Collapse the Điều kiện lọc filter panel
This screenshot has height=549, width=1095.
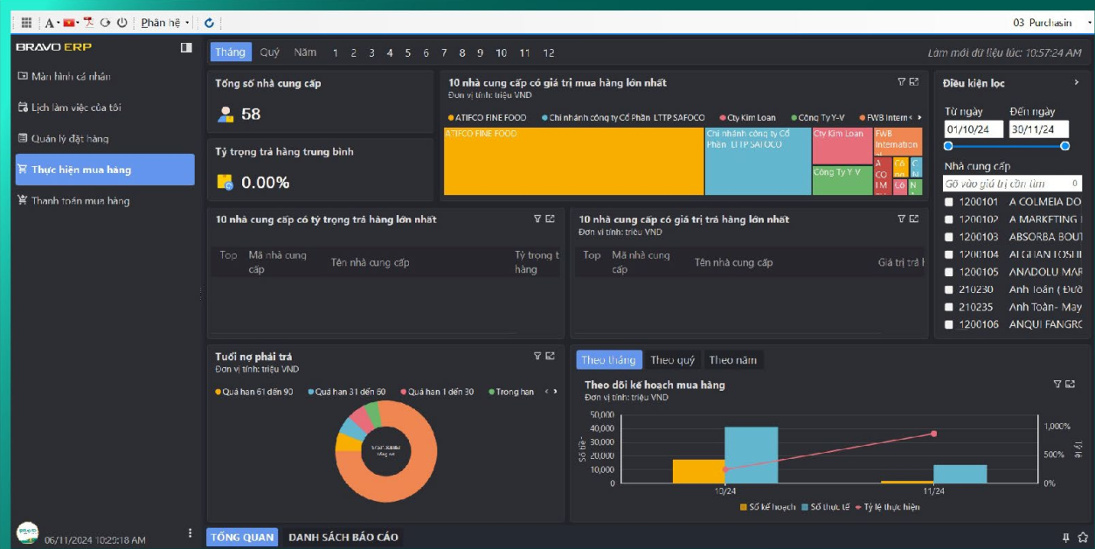tap(1077, 83)
